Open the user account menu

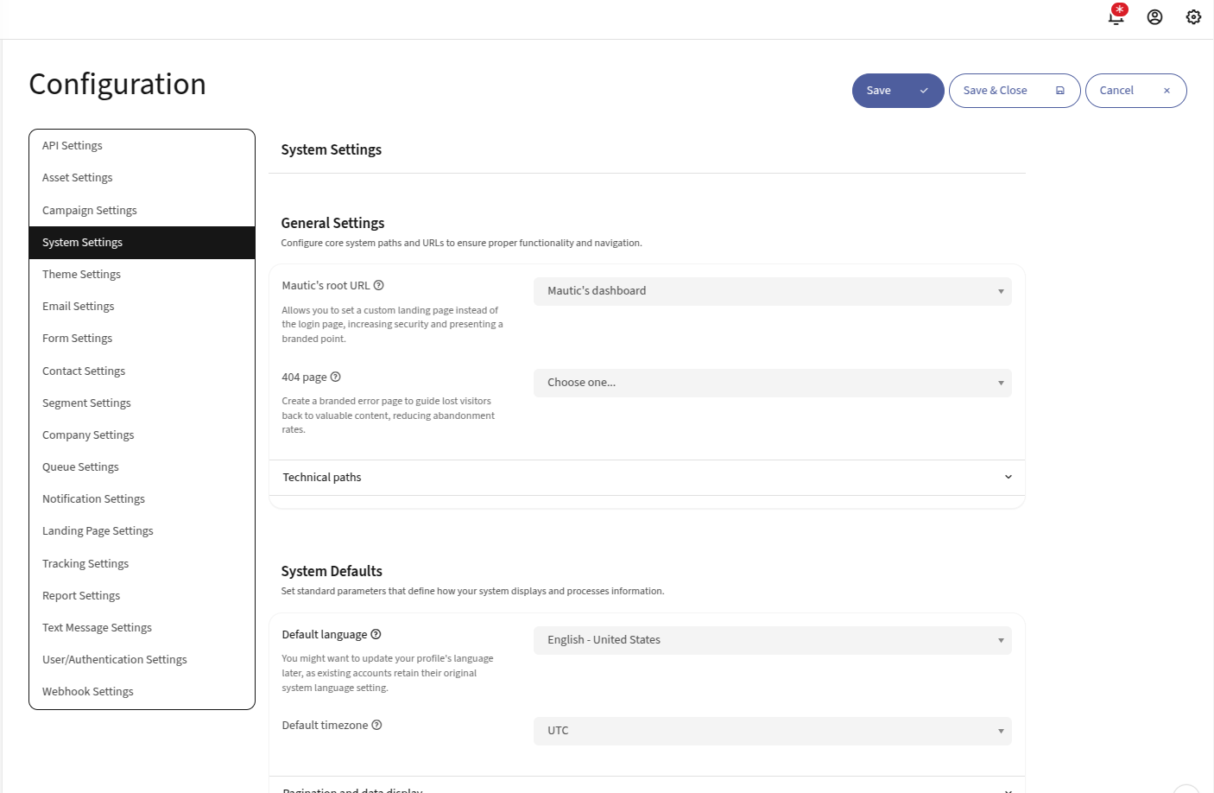click(1154, 16)
